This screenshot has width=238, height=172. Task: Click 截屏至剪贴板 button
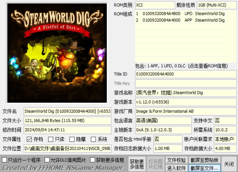(x=204, y=160)
